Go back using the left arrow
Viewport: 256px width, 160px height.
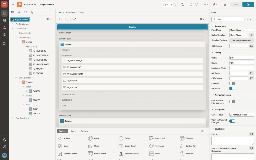13,4
